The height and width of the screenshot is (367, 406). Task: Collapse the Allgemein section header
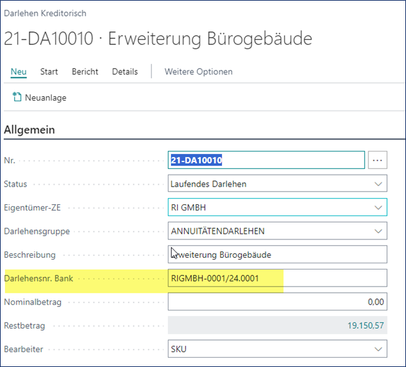pyautogui.click(x=30, y=130)
